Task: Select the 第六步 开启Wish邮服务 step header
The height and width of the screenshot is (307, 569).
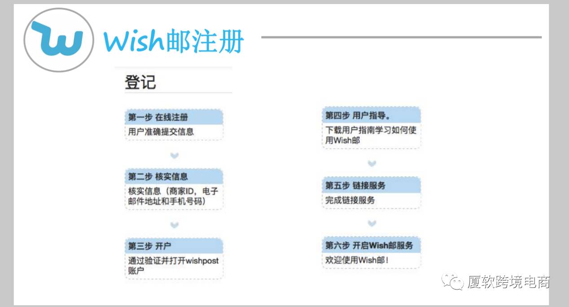Action: [x=372, y=246]
